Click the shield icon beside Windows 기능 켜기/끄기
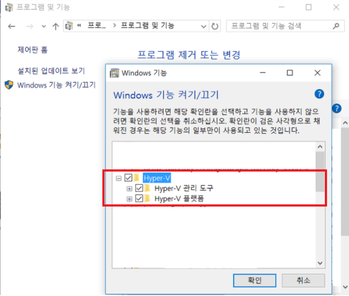This screenshot has width=349, height=296. point(9,85)
